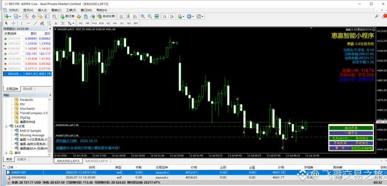Open the MetaEditor yellow book icon
This screenshot has width=387, height=186.
pyautogui.click(x=79, y=16)
